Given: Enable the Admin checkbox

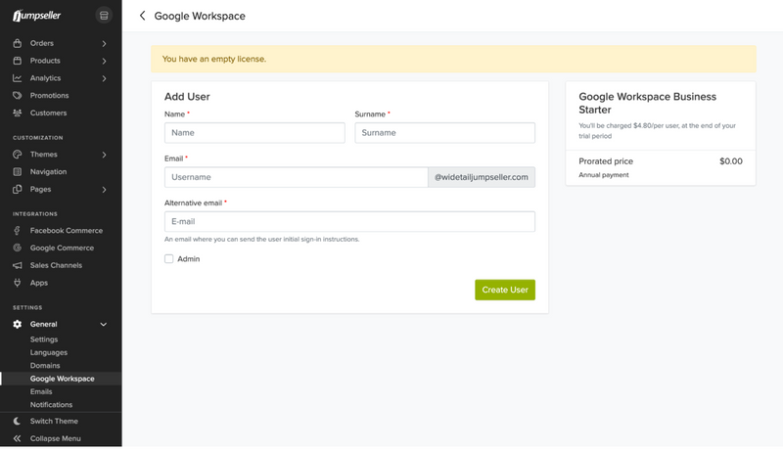Looking at the screenshot, I should [169, 259].
